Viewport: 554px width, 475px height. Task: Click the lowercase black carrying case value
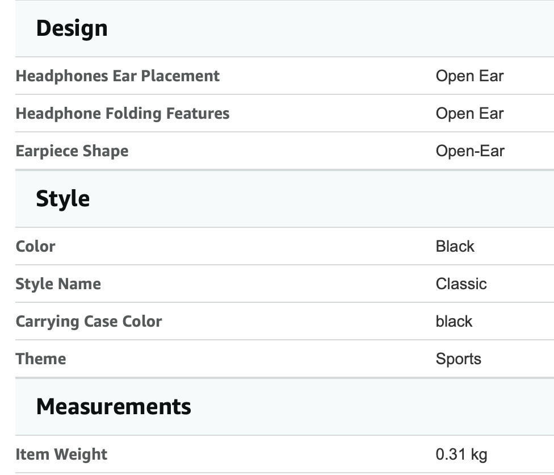point(454,322)
